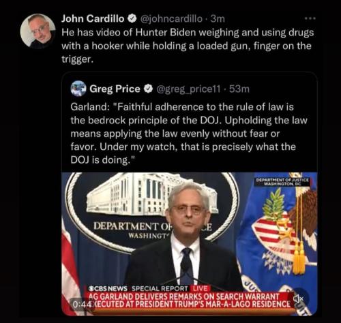Viewport: 341px width, 323px height.
Task: Click the John Cardillo display name
Action: (x=93, y=18)
